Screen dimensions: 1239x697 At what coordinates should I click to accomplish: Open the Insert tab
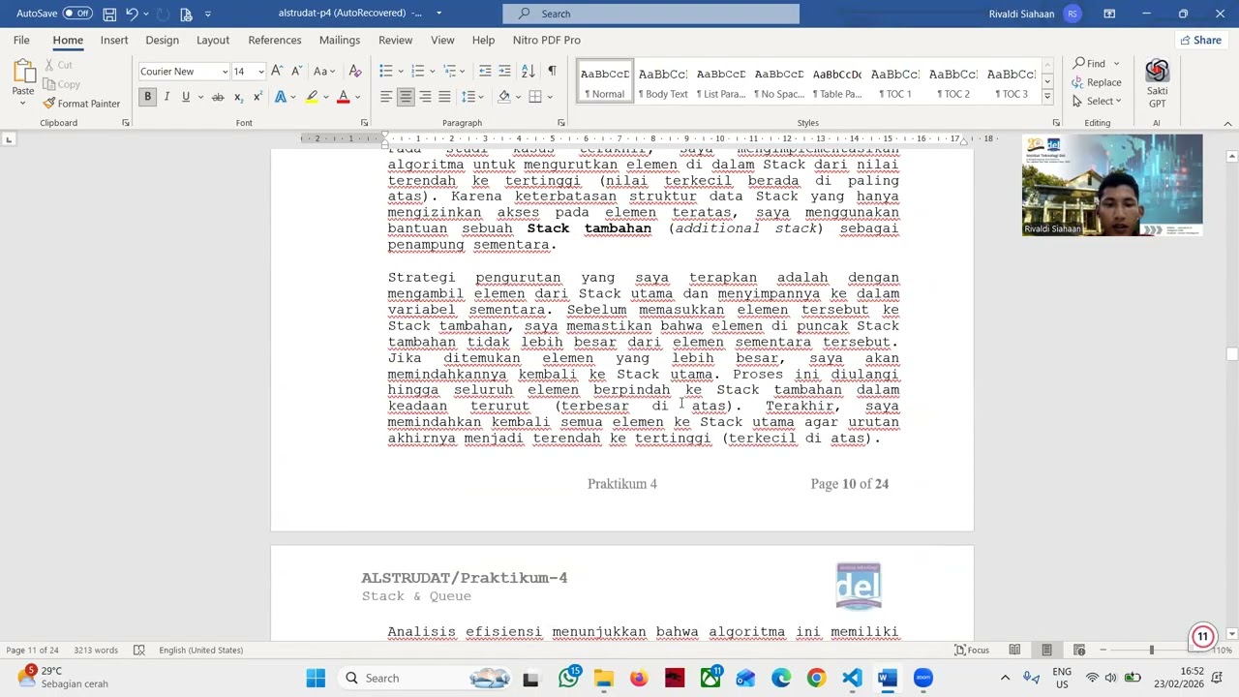(x=114, y=40)
